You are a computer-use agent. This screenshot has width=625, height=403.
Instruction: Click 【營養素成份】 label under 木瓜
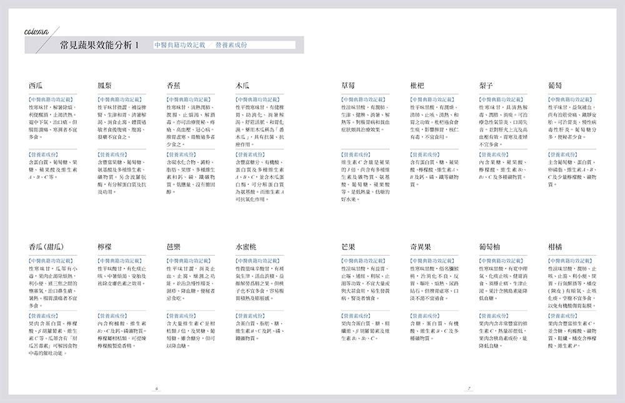point(250,154)
